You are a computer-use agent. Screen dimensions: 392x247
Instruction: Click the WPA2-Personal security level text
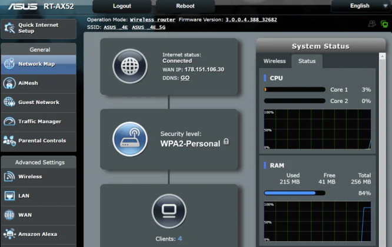[x=190, y=143]
